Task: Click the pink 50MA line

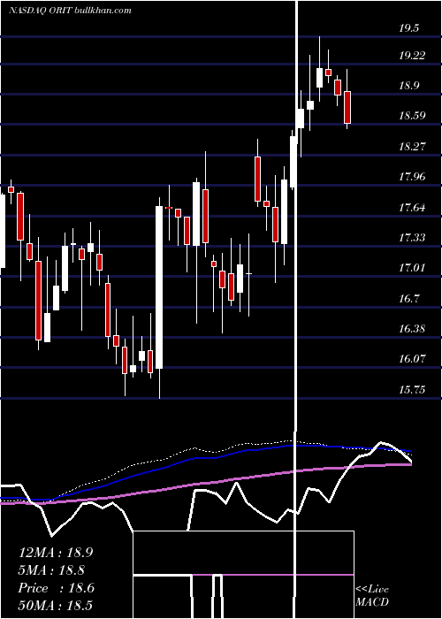Action: click(206, 483)
